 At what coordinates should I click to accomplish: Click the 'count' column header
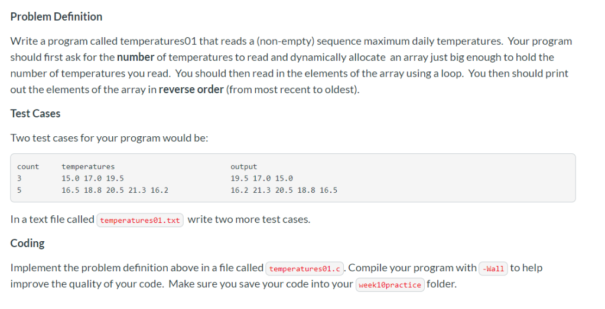click(28, 167)
